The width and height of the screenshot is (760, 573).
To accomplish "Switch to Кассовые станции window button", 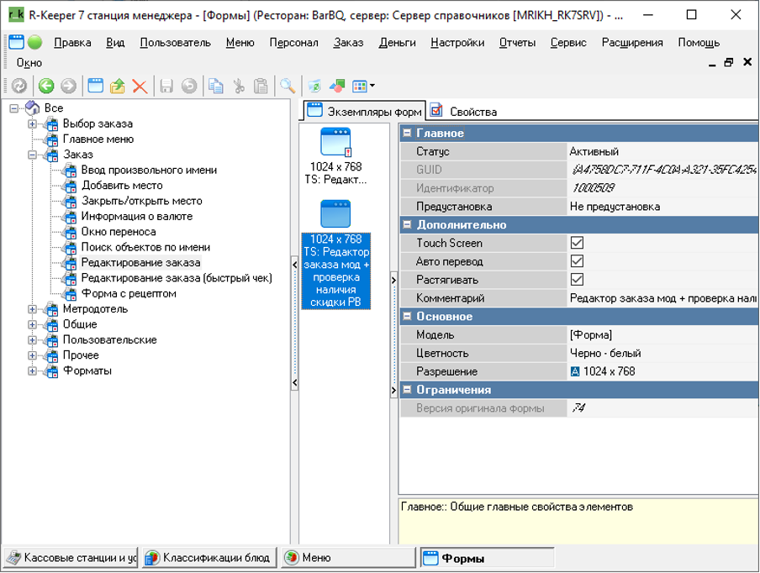I will [x=71, y=558].
